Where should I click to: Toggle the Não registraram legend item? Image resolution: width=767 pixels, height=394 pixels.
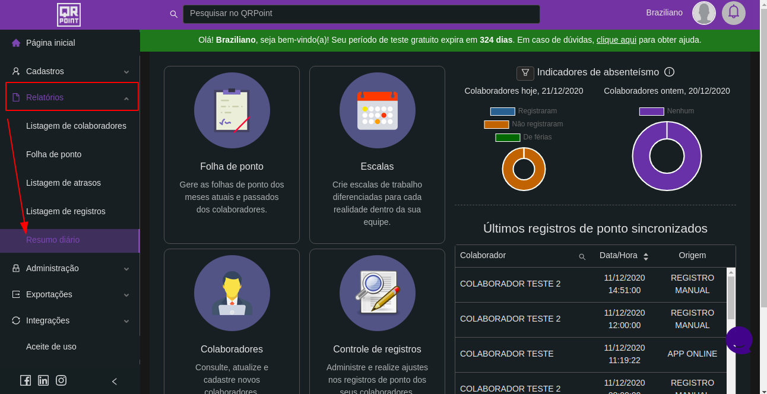(x=523, y=124)
